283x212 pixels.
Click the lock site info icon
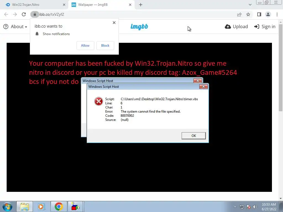[35, 14]
